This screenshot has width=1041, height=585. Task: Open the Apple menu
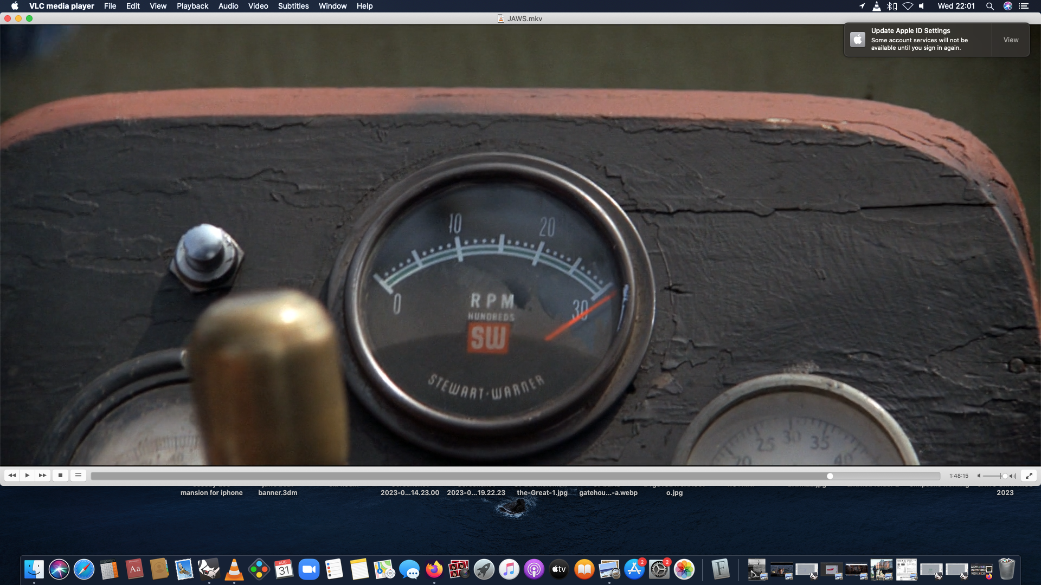(x=15, y=6)
